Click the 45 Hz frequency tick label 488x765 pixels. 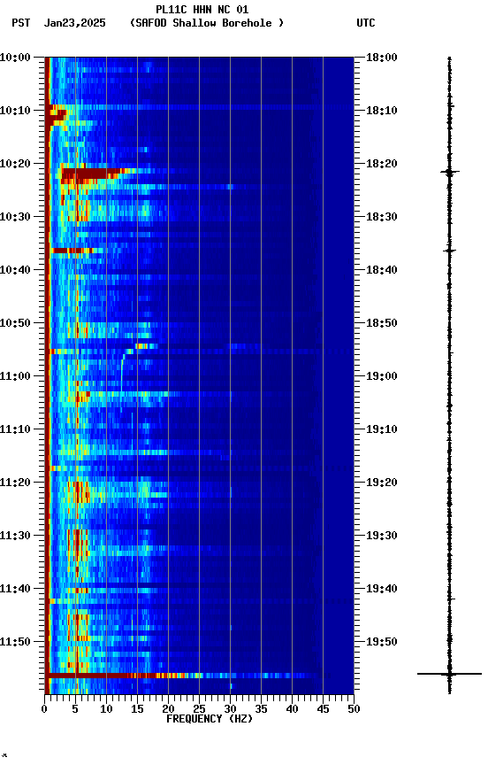pos(323,709)
